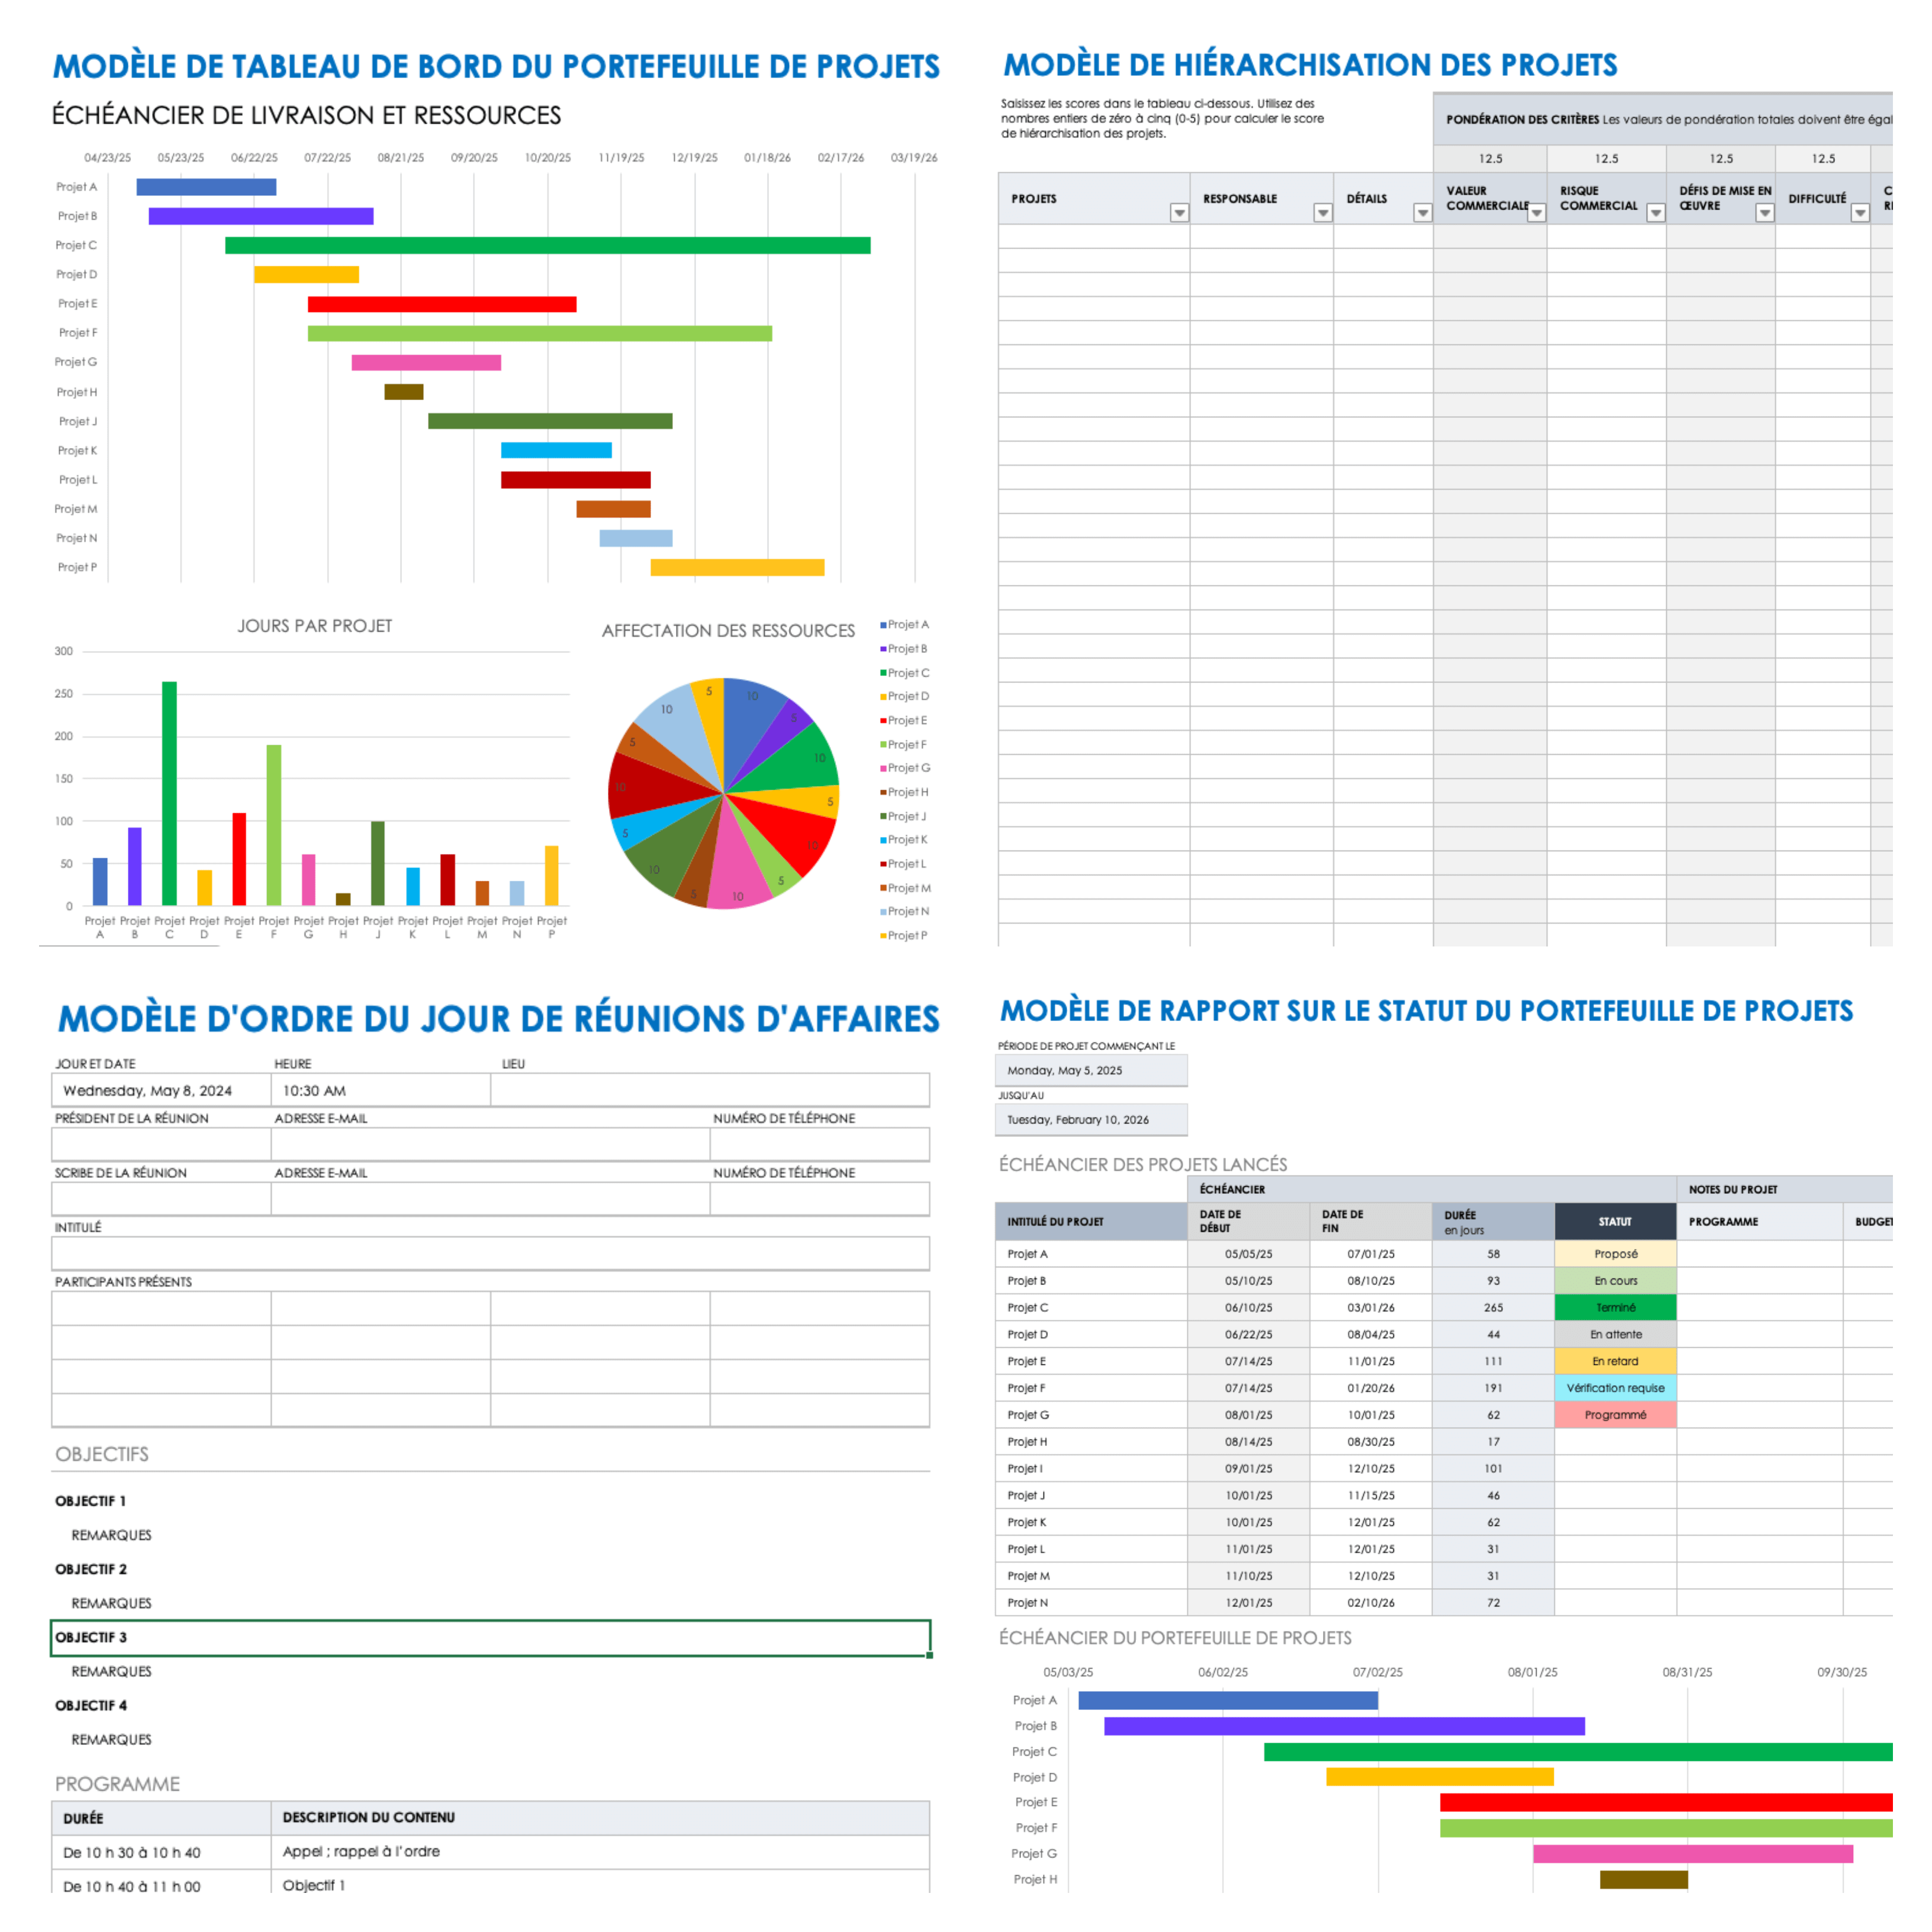This screenshot has height=1932, width=1932.
Task: Click the DESCRIPTION DU CONTENU header
Action: tap(600, 1818)
